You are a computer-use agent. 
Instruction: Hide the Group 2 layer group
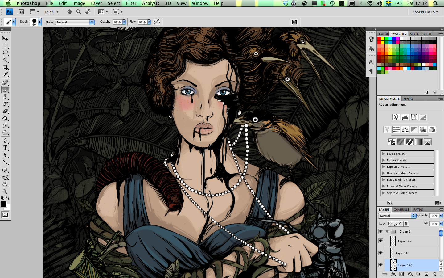coord(380,231)
